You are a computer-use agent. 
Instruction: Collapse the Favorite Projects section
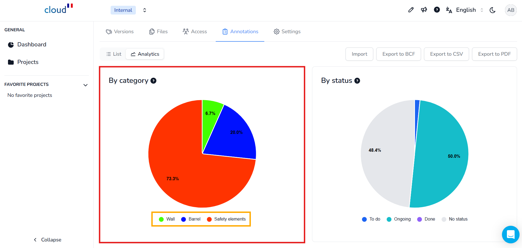click(x=85, y=85)
